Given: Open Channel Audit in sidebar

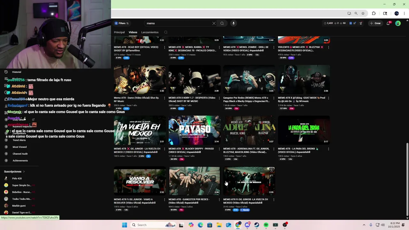Looking at the screenshot, I should (x=20, y=154).
